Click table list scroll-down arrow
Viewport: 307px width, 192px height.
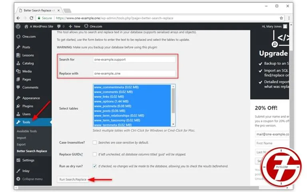pos(173,124)
